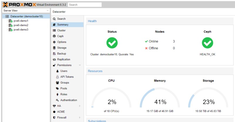Click the Storage usage gauge

pos(208,97)
